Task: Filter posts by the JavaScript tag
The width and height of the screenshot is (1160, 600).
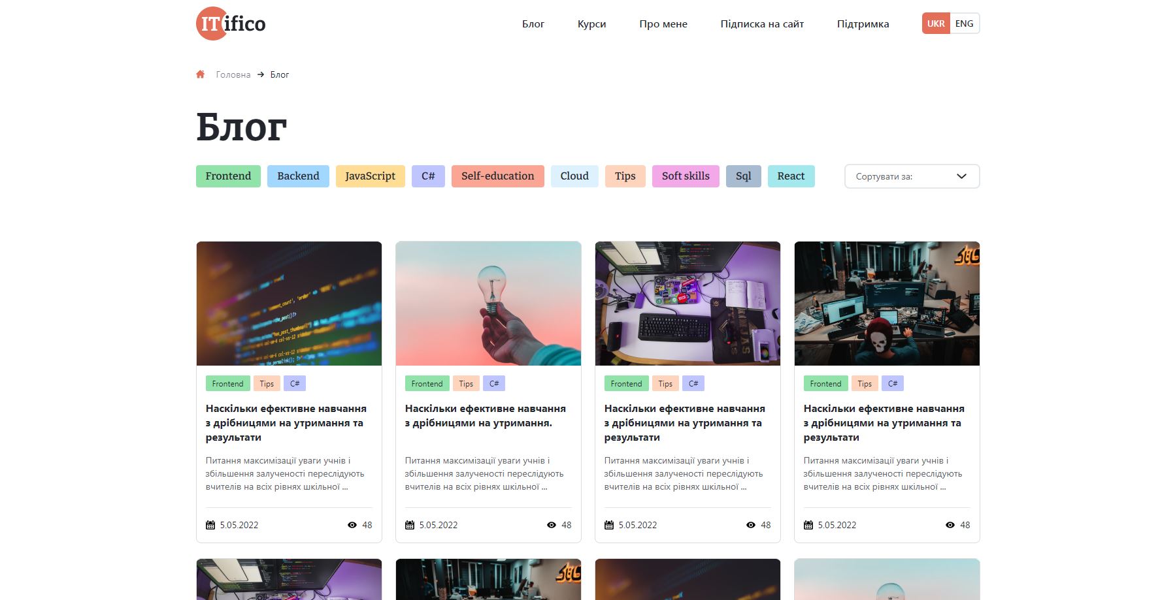Action: tap(371, 176)
